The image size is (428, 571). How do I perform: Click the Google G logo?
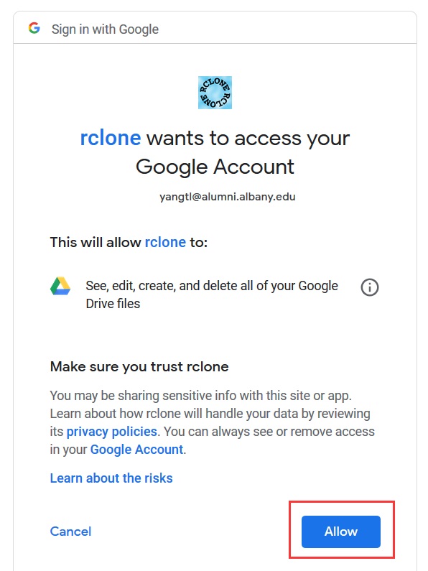click(x=34, y=28)
